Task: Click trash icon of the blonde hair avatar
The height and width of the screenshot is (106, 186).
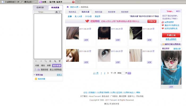Action: pos(153,51)
